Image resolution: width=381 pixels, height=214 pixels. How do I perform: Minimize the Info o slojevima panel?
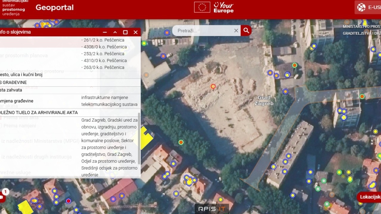point(105,32)
